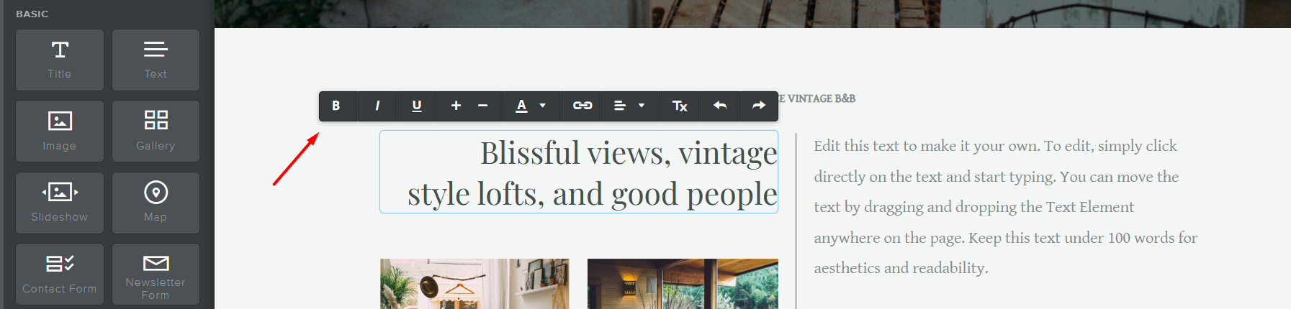This screenshot has height=309, width=1291.
Task: Decrease font size with minus icon
Action: [483, 106]
